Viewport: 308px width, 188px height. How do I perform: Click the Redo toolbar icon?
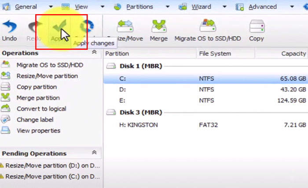(x=35, y=26)
